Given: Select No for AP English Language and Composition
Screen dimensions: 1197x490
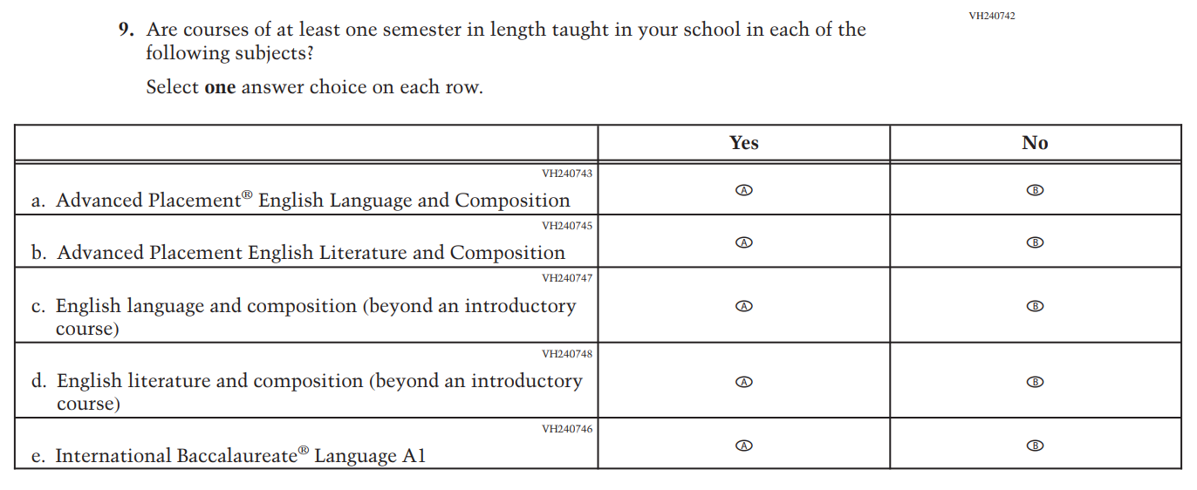Looking at the screenshot, I should [x=1035, y=190].
